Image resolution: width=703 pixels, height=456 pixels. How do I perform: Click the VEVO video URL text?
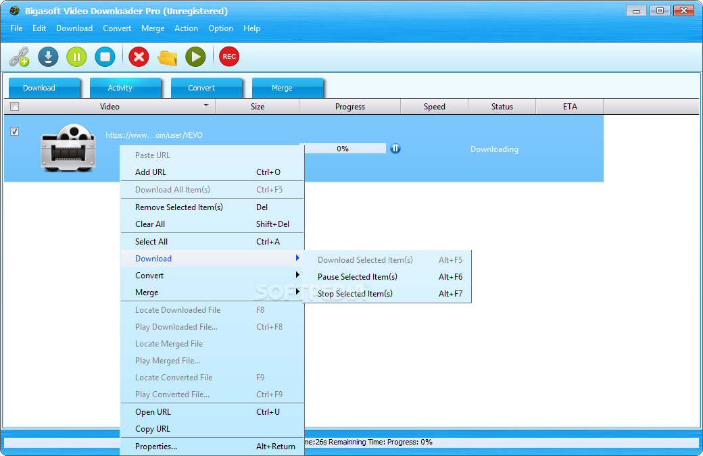pos(154,135)
